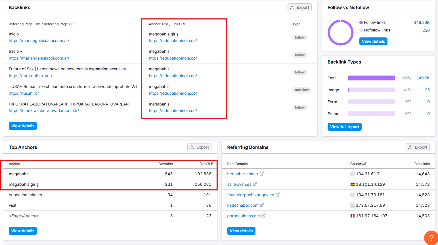View details of the Backlinks panel
The height and width of the screenshot is (245, 438).
point(23,126)
